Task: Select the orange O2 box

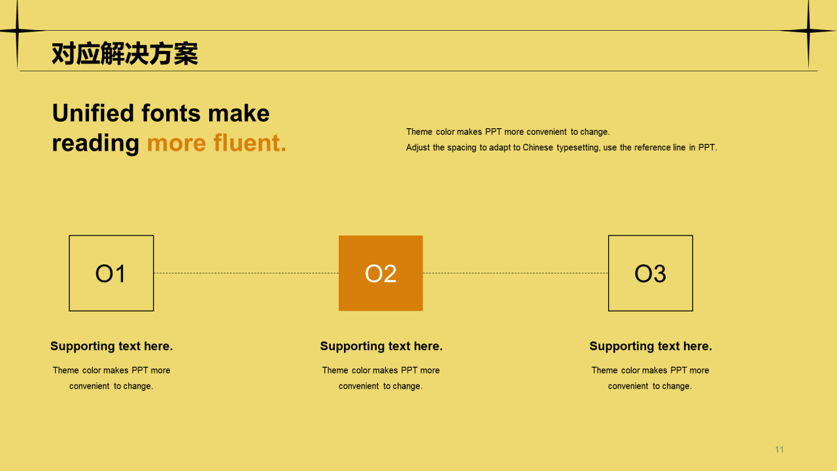Action: coord(381,273)
